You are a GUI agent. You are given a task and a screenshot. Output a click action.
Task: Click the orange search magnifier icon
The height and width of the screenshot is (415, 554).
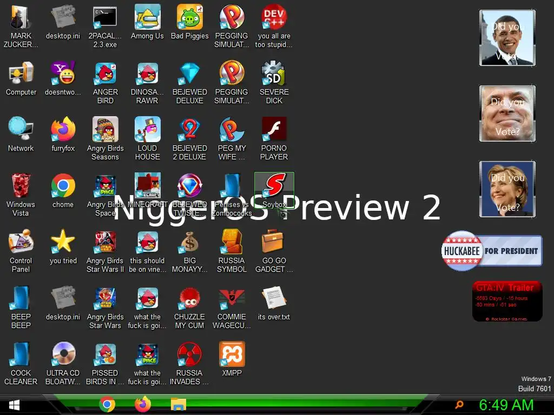coord(459,404)
